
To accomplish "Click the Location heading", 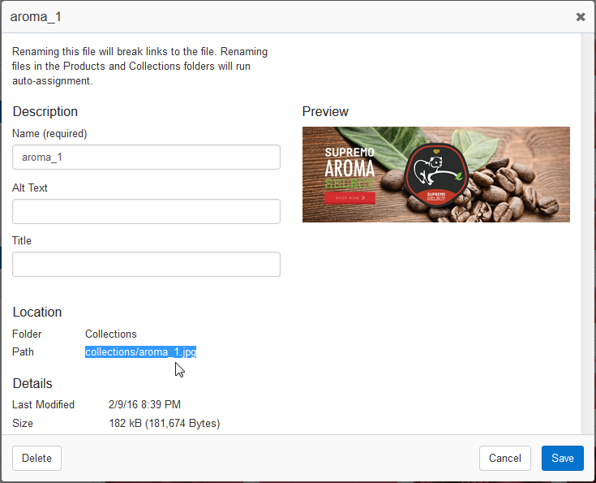I will pyautogui.click(x=37, y=312).
